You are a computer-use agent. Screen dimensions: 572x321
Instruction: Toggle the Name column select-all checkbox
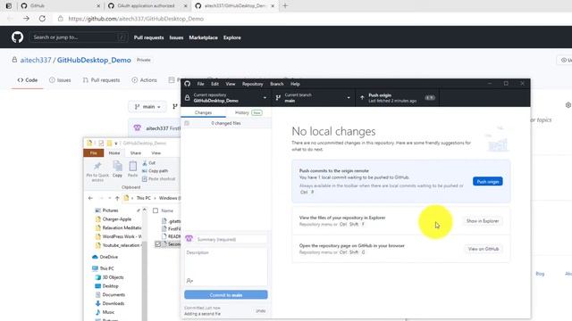point(156,210)
